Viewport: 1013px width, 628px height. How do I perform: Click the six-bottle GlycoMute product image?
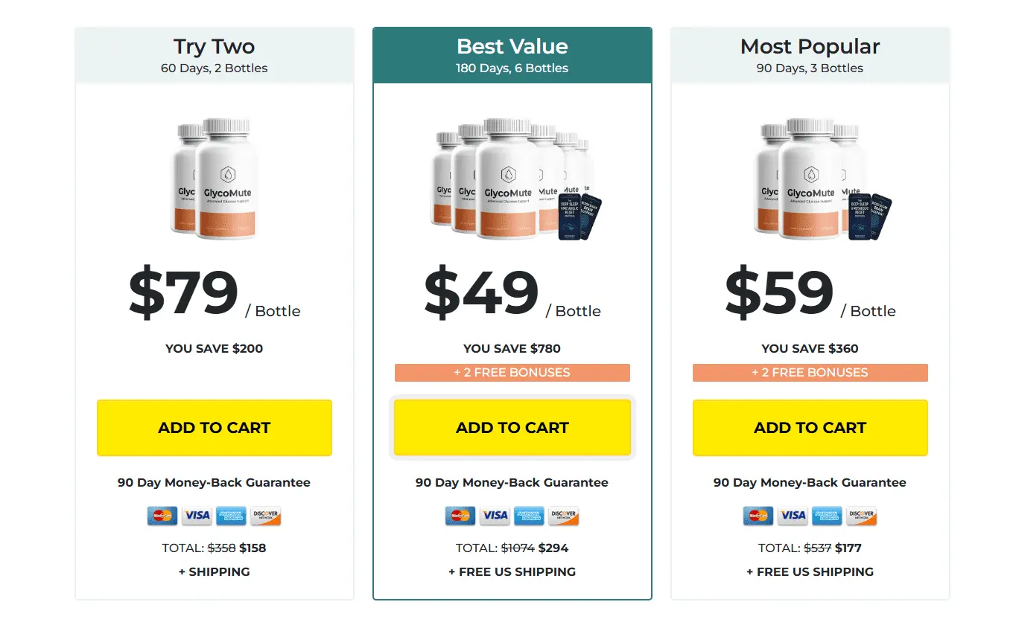(x=514, y=179)
